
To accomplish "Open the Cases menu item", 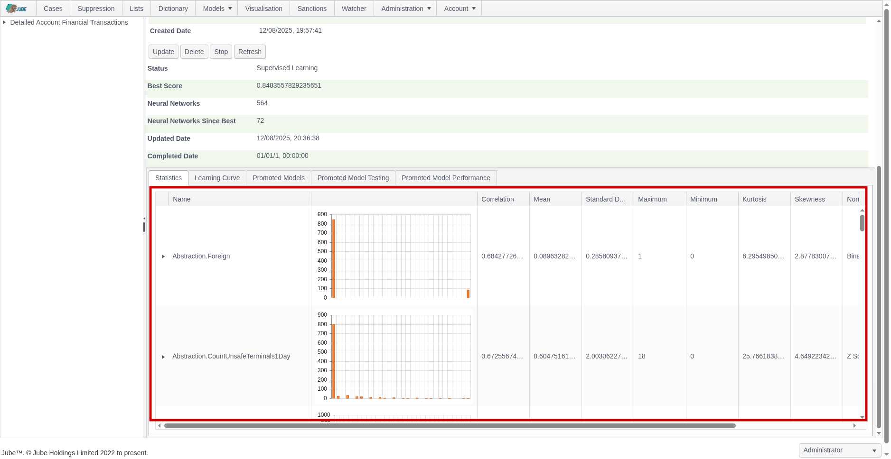I will click(53, 9).
